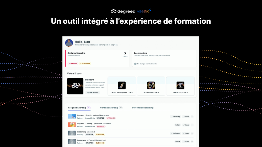The width and height of the screenshot is (262, 147).
Task: Open Leadership in Product Management title link
Action: pos(92,140)
